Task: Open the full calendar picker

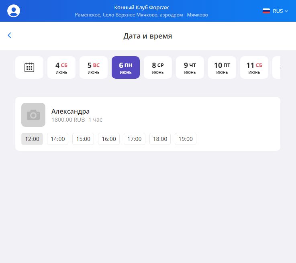Action: coord(29,67)
